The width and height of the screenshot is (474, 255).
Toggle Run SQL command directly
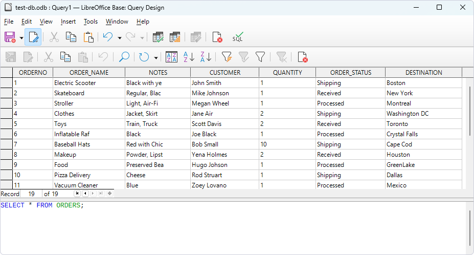tap(238, 37)
